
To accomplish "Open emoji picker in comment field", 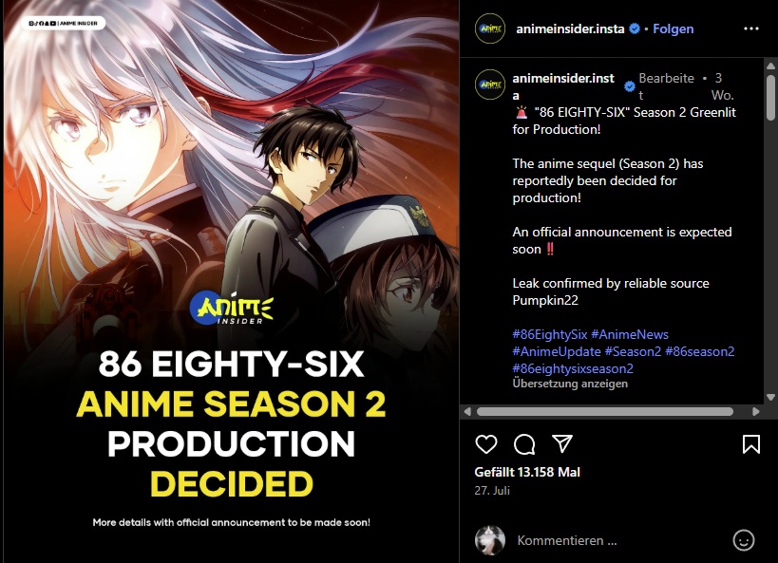I will click(x=743, y=540).
